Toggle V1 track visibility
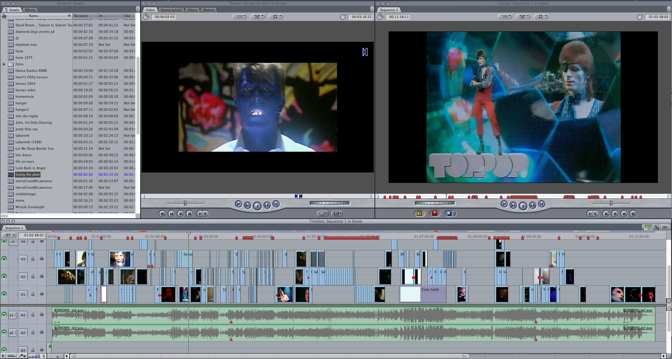 [4, 294]
